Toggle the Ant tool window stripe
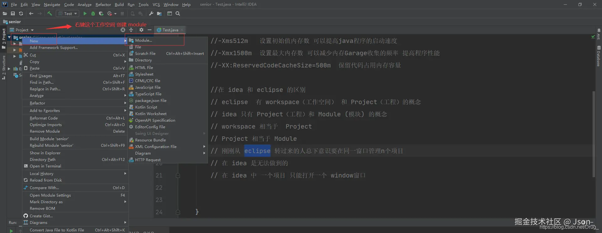Image resolution: width=602 pixels, height=233 pixels. (599, 34)
